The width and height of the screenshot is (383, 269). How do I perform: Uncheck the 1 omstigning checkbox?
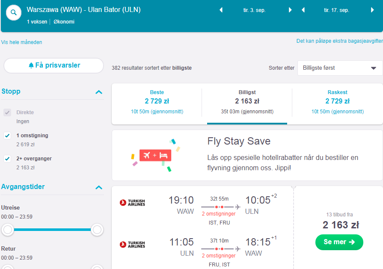7,136
